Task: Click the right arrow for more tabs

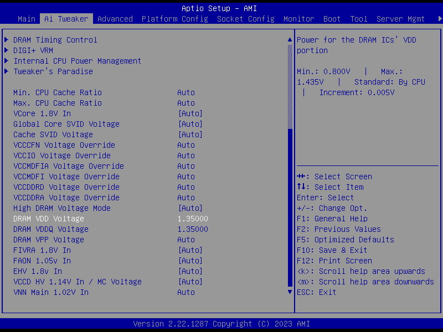Action: (440, 19)
